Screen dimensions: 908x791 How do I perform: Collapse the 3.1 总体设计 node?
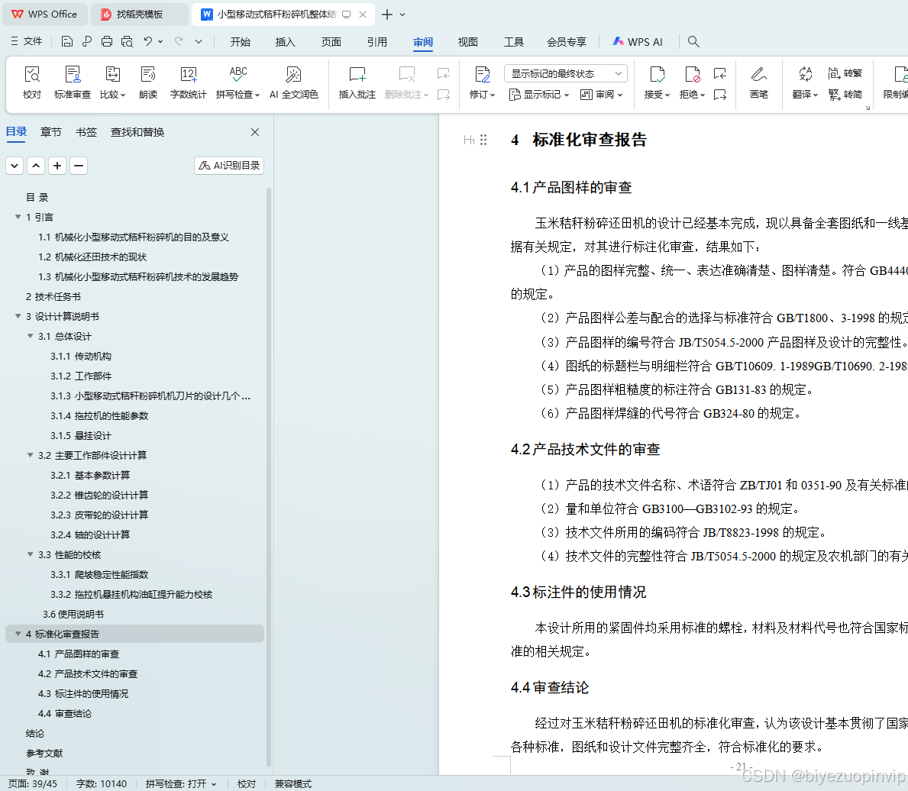[30, 336]
